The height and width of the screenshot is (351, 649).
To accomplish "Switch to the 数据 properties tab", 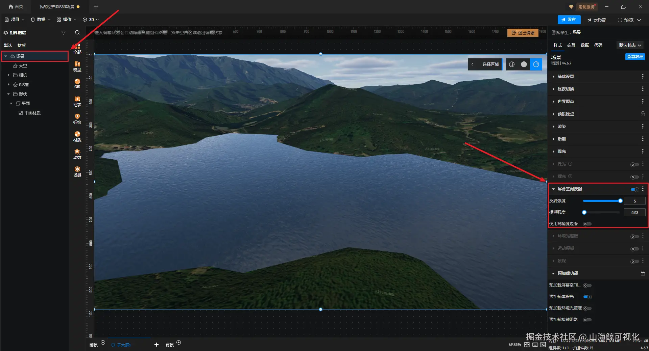I will 585,45.
